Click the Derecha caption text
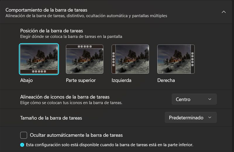 (166, 80)
